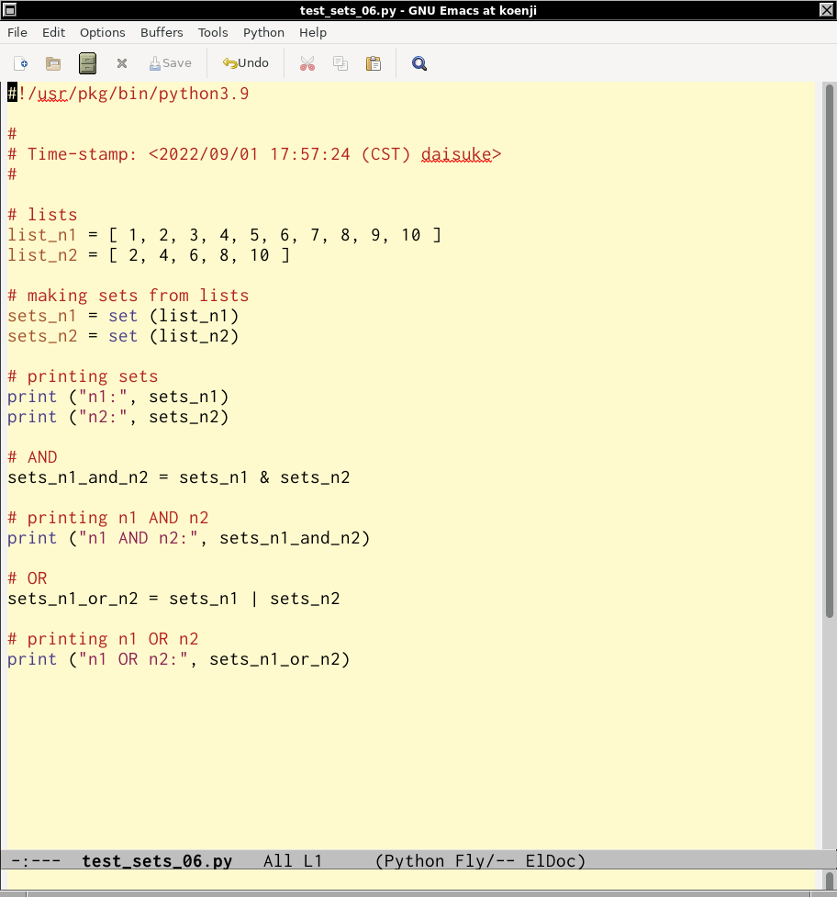
Task: Start a search with the magnifier icon
Action: (419, 63)
